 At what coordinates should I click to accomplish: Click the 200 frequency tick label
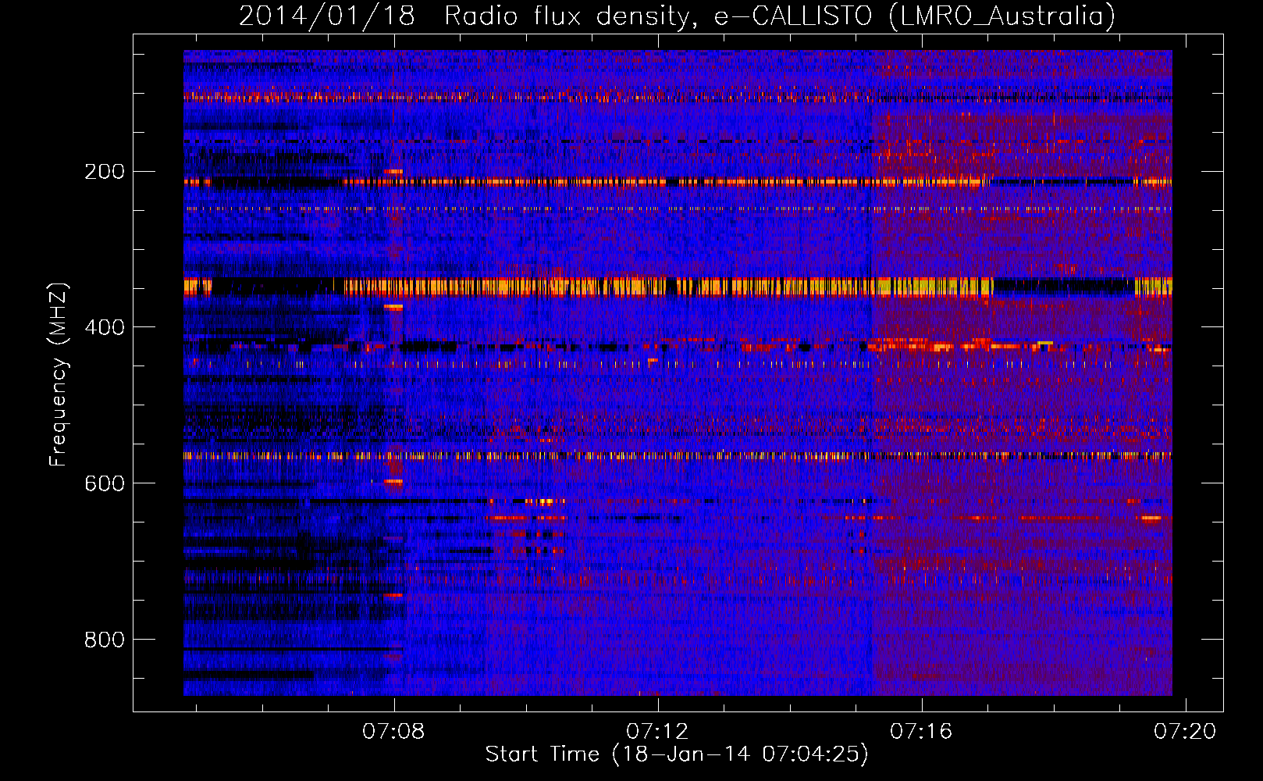pos(105,172)
